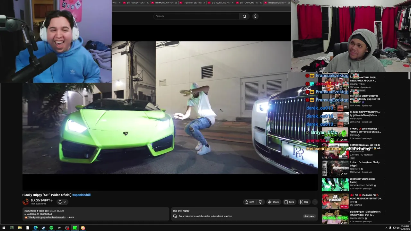411x231 pixels.
Task: Open options for TYKING TOKYO BOP video
Action: pos(385,129)
